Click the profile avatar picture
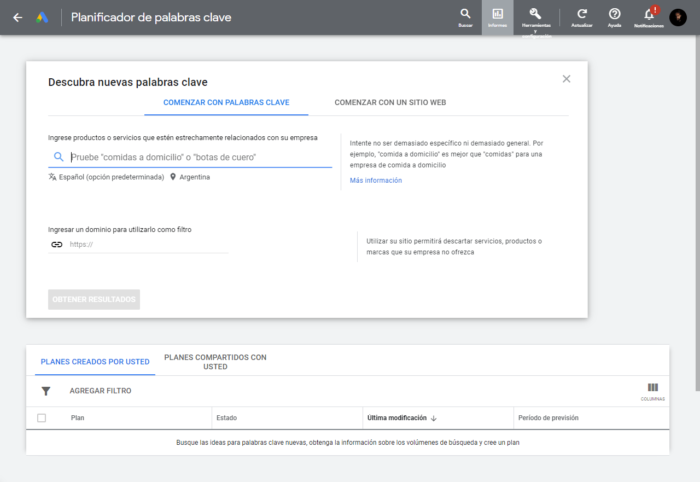This screenshot has width=700, height=482. click(x=678, y=17)
